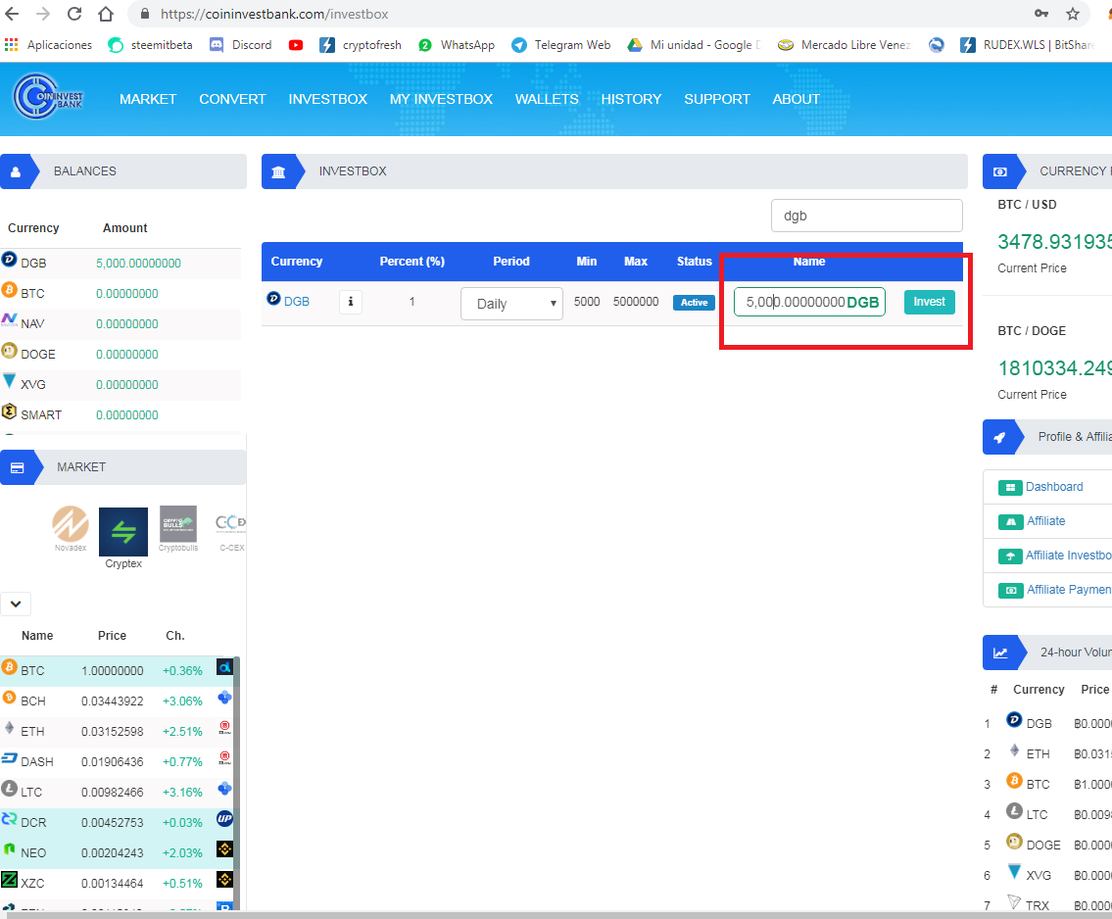Sort investbox table by Percent (%)

pos(412,262)
